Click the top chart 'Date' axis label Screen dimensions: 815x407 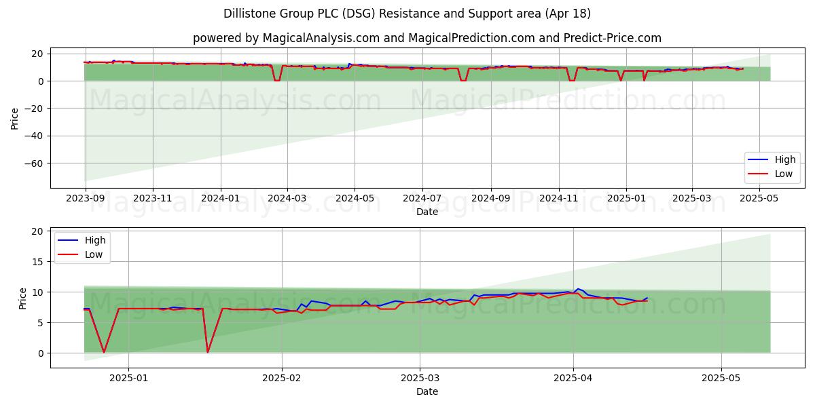(427, 212)
